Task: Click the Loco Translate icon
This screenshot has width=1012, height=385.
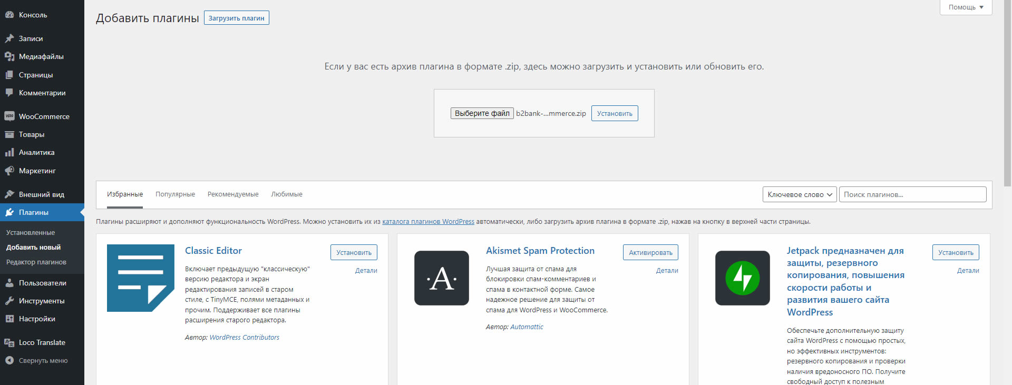Action: 9,342
